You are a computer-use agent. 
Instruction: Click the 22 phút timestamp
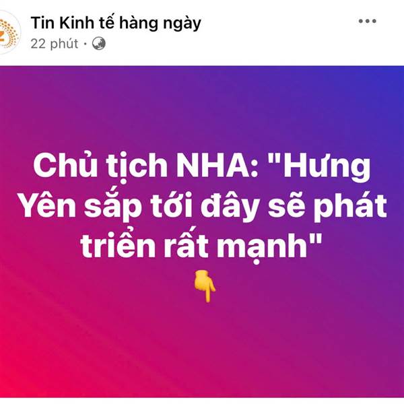click(x=54, y=44)
